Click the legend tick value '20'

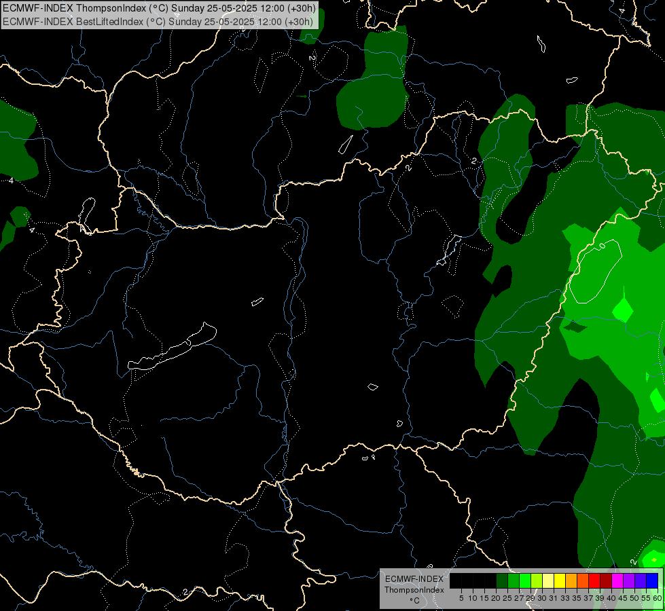coord(496,598)
